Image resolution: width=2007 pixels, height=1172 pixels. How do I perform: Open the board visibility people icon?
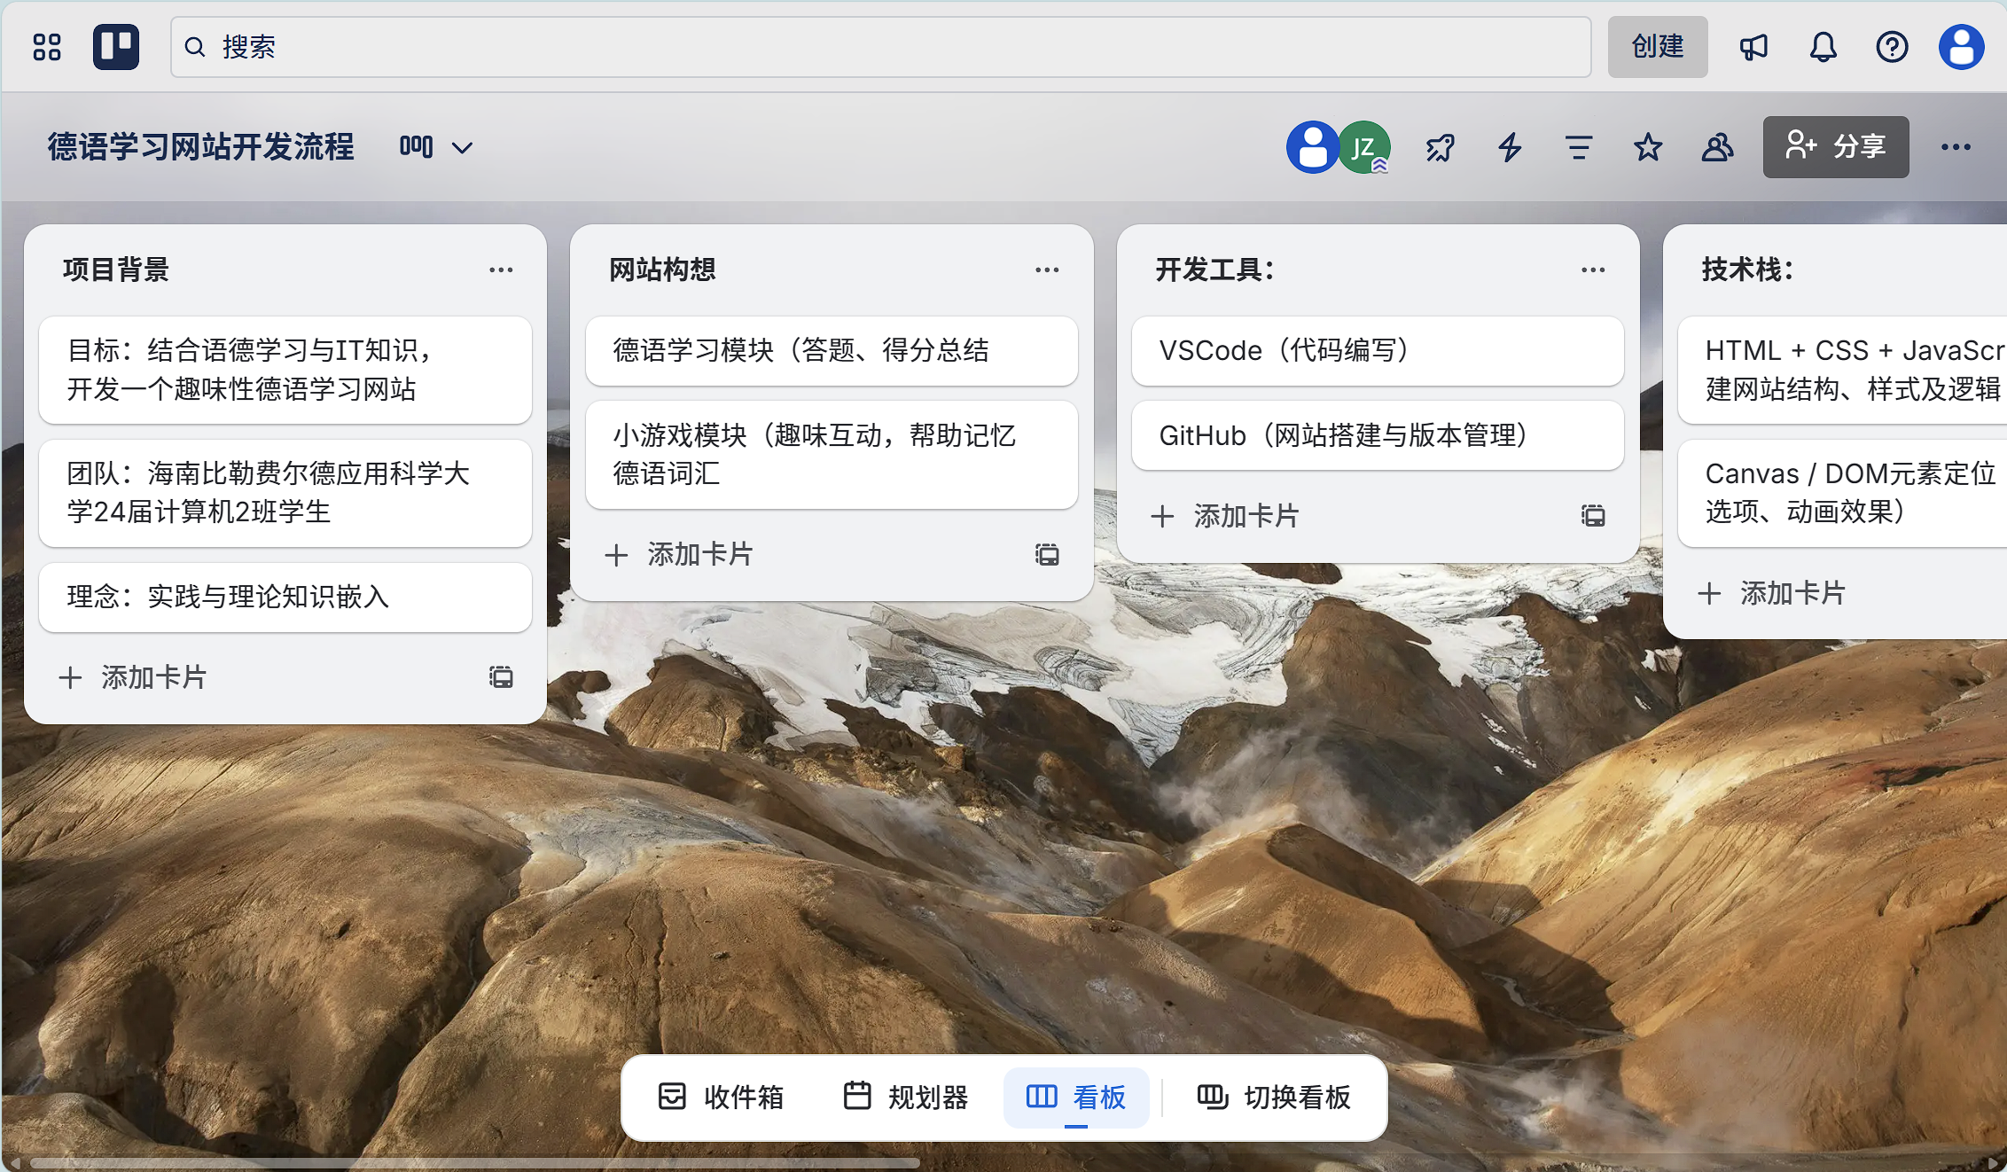click(x=1717, y=147)
